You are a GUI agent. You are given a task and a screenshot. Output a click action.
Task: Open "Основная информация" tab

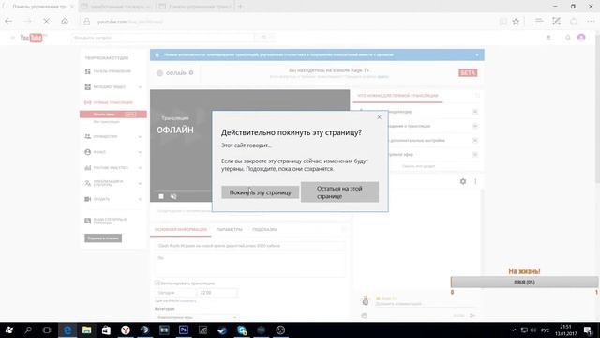(x=181, y=229)
